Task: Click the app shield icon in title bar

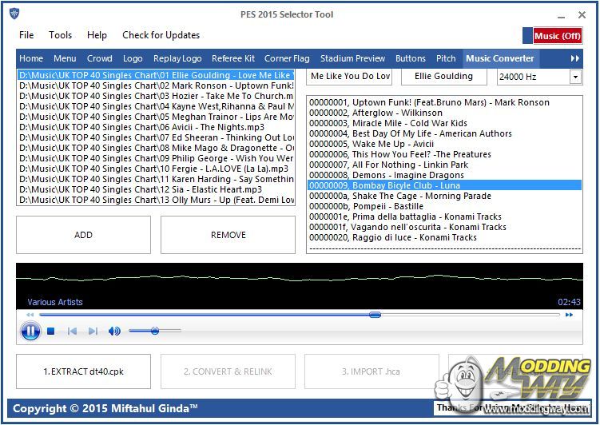Action: (14, 14)
